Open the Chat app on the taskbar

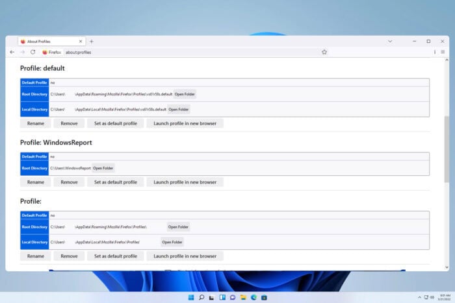point(233,298)
